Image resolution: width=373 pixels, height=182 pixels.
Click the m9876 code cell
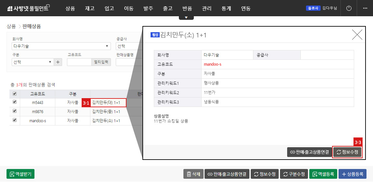click(38, 112)
